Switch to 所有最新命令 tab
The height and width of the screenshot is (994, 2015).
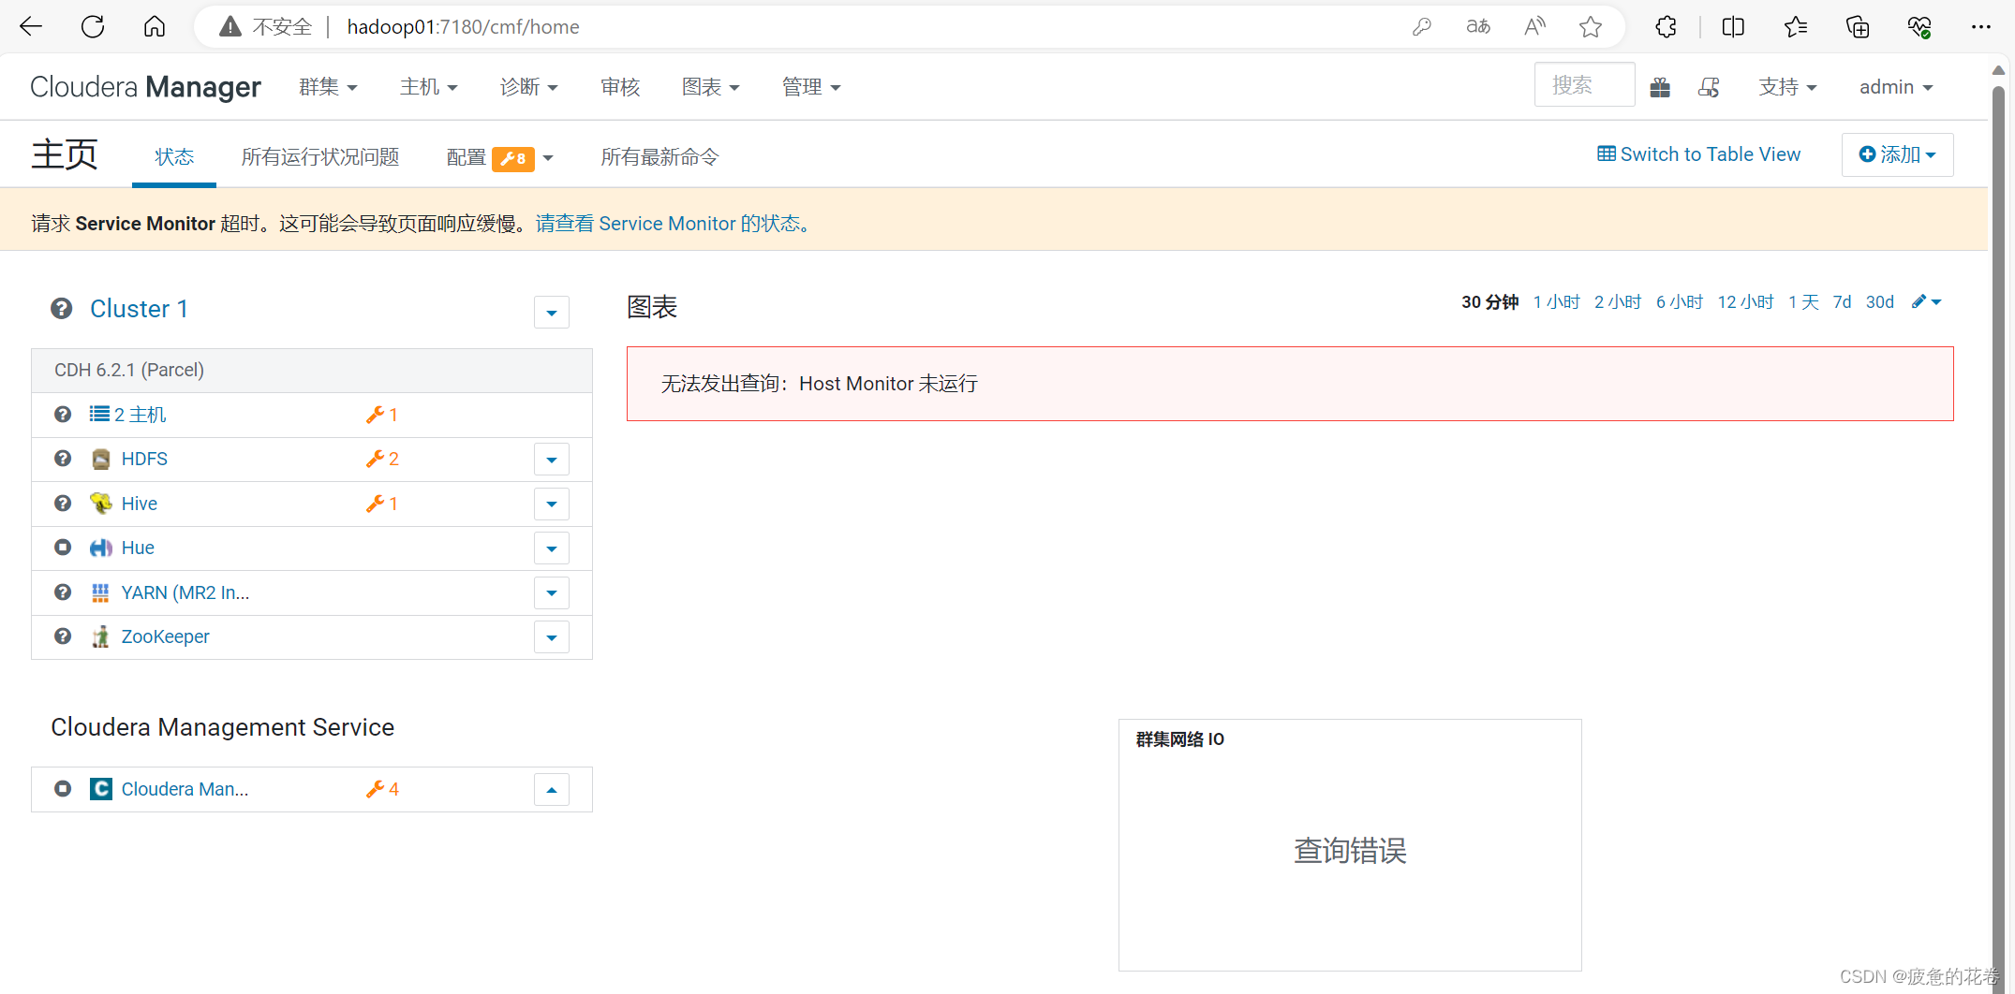(659, 156)
